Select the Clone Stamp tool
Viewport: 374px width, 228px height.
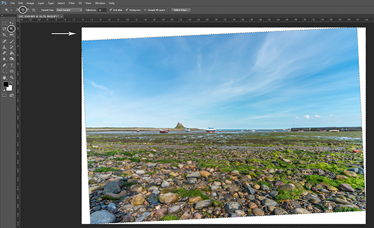[4, 47]
